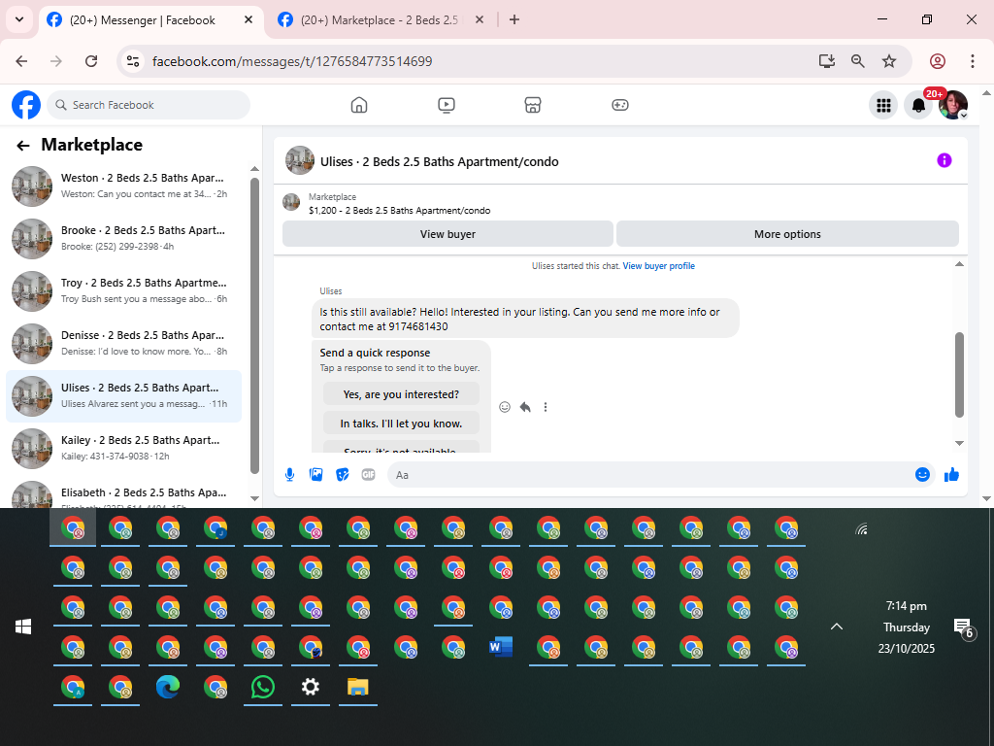Send a thumbs-up like
Image resolution: width=994 pixels, height=746 pixels.
tap(951, 474)
